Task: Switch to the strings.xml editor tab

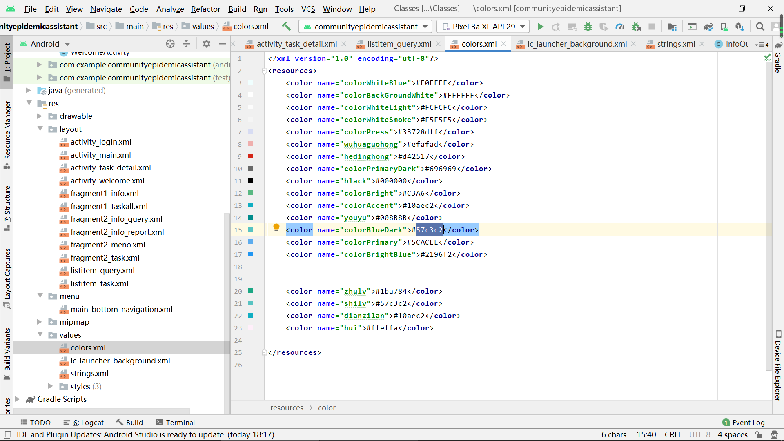Action: point(675,44)
